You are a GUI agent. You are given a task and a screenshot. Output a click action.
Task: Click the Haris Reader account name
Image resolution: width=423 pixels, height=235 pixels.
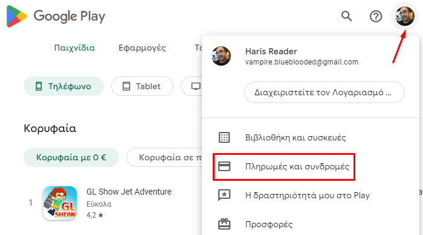click(271, 51)
